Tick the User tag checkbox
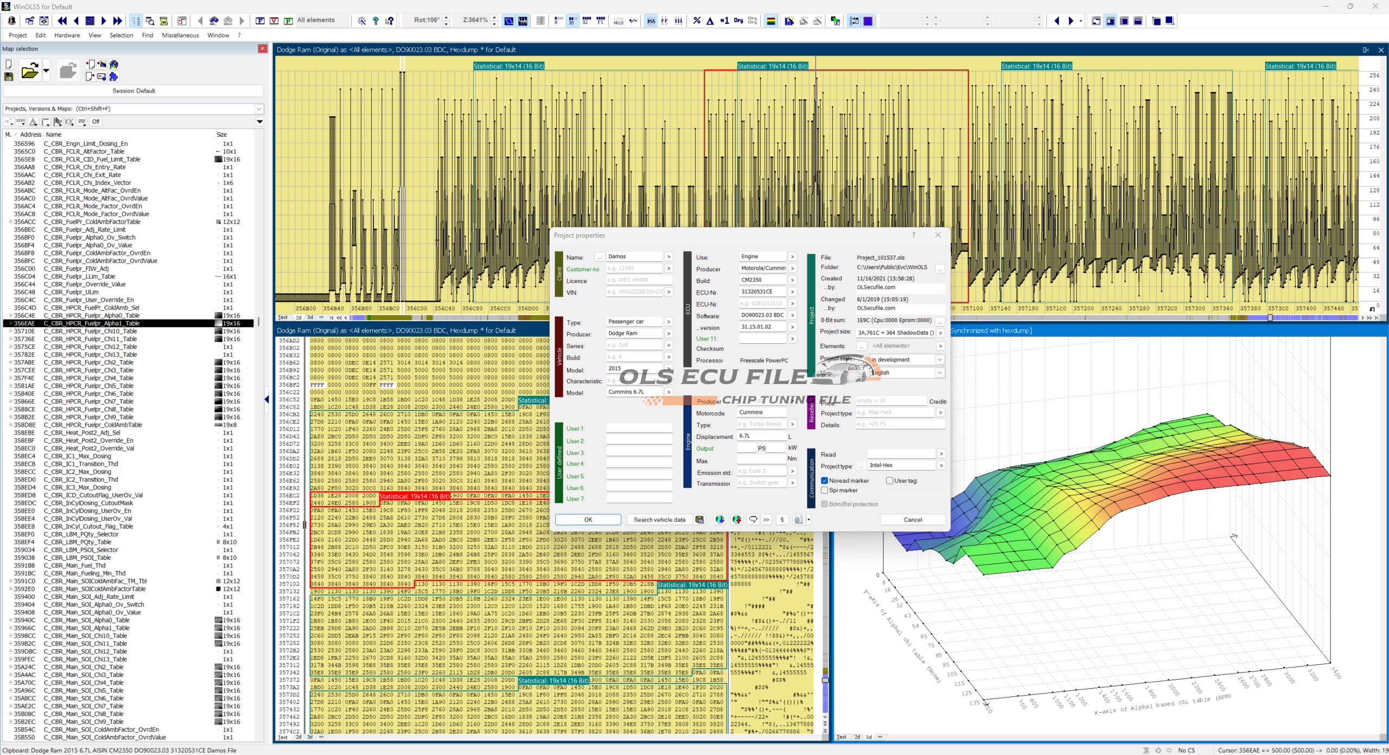 click(x=889, y=481)
